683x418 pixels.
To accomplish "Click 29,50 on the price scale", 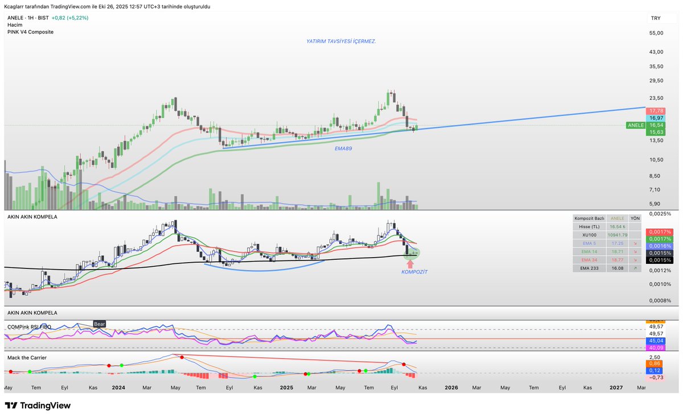I will click(656, 81).
